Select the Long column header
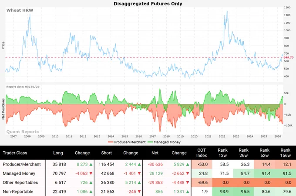Viewport: 296px width, 196px height. click(x=58, y=153)
